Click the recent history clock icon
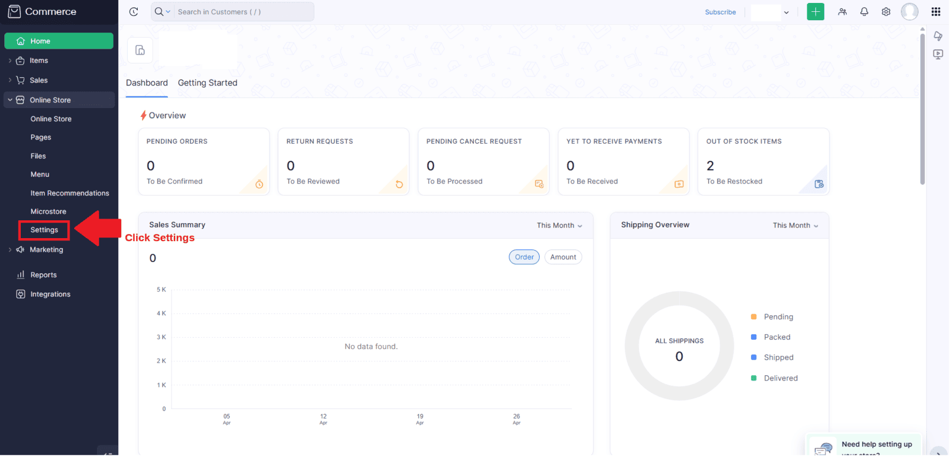The width and height of the screenshot is (950, 459). (x=134, y=12)
